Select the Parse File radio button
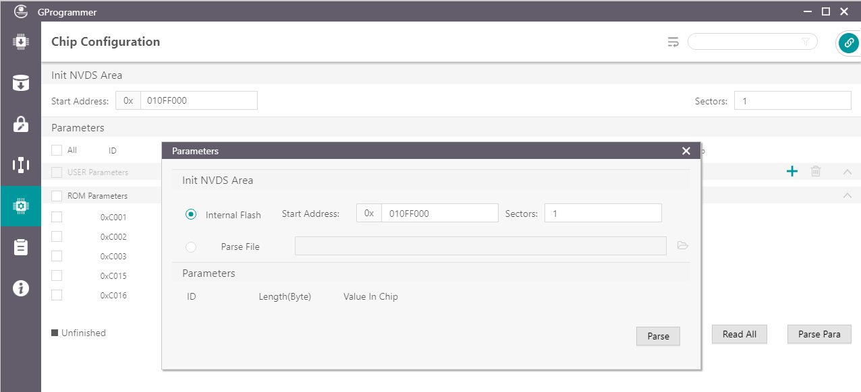The height and width of the screenshot is (392, 861). (191, 247)
